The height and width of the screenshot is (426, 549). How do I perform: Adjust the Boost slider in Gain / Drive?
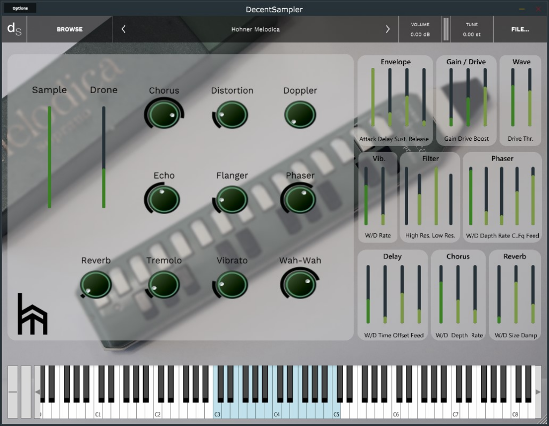point(485,97)
